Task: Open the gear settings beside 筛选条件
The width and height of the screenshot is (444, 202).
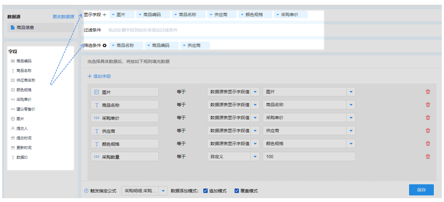Action: click(105, 45)
